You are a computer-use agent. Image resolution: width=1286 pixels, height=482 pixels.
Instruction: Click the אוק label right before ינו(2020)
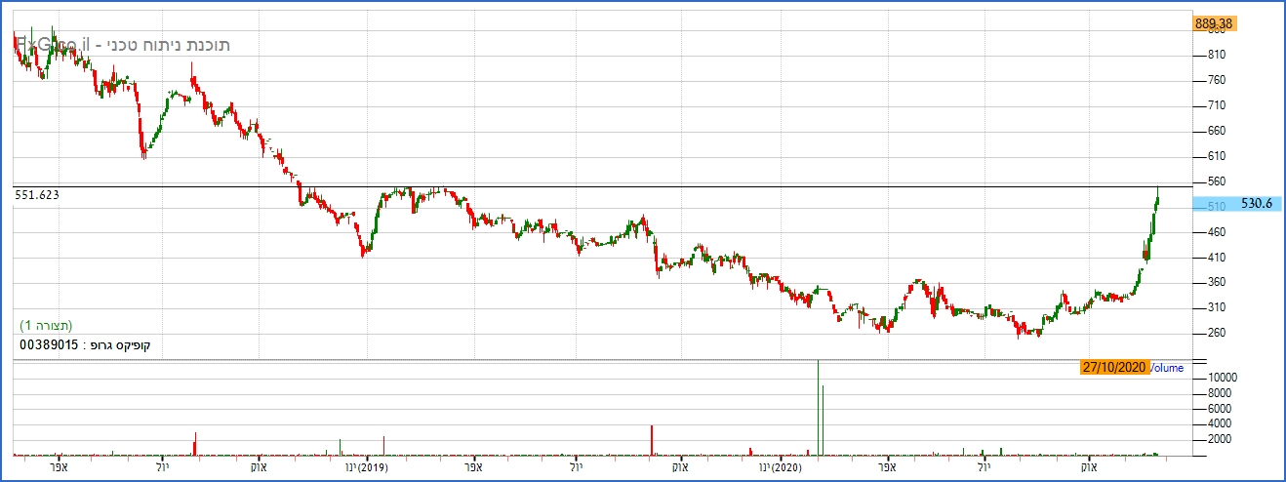pyautogui.click(x=680, y=468)
